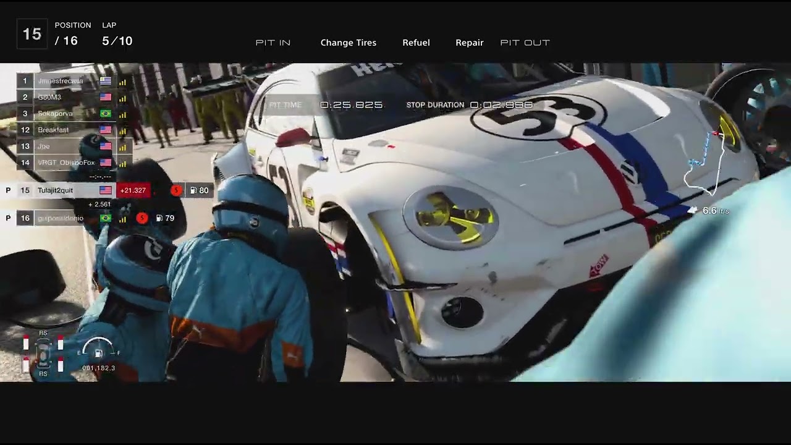The height and width of the screenshot is (445, 791).
Task: Click the Brazil flag beside Sokaporva
Action: [106, 114]
